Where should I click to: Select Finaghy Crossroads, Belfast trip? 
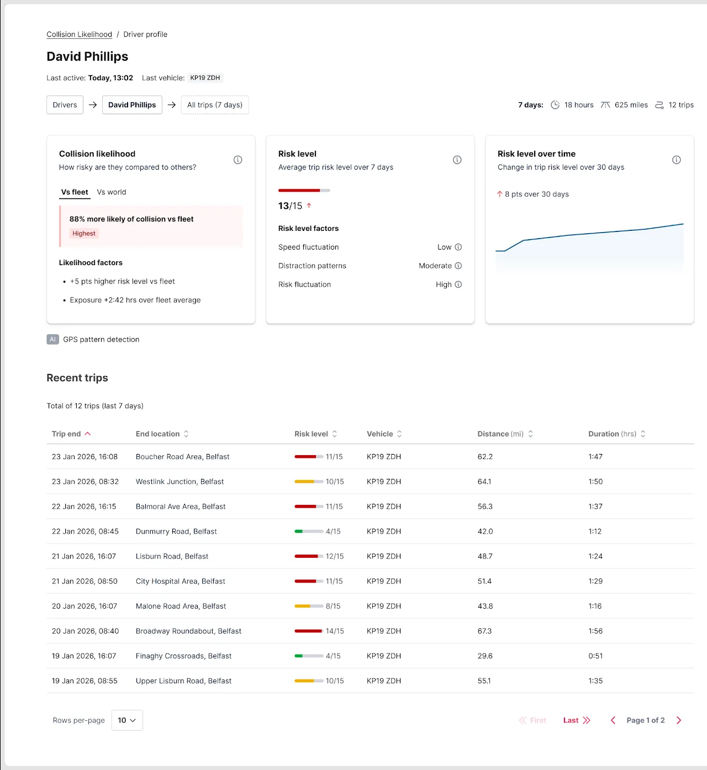pyautogui.click(x=370, y=656)
